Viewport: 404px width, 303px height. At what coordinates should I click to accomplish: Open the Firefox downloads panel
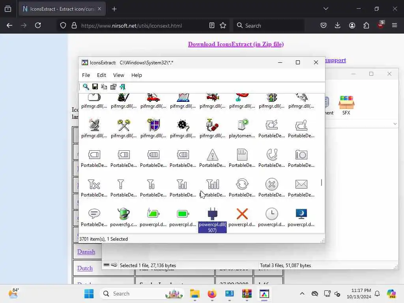338,26
